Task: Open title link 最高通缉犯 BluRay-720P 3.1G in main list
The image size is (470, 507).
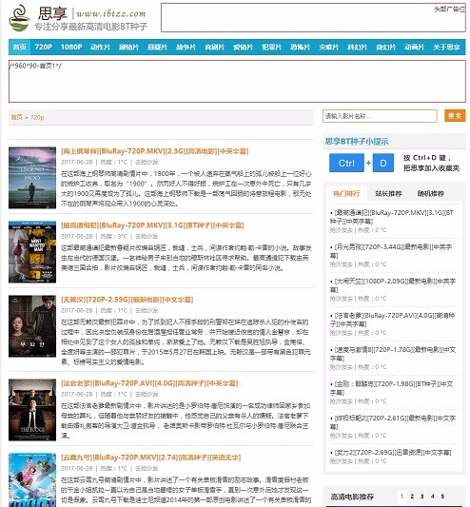Action: click(x=152, y=225)
